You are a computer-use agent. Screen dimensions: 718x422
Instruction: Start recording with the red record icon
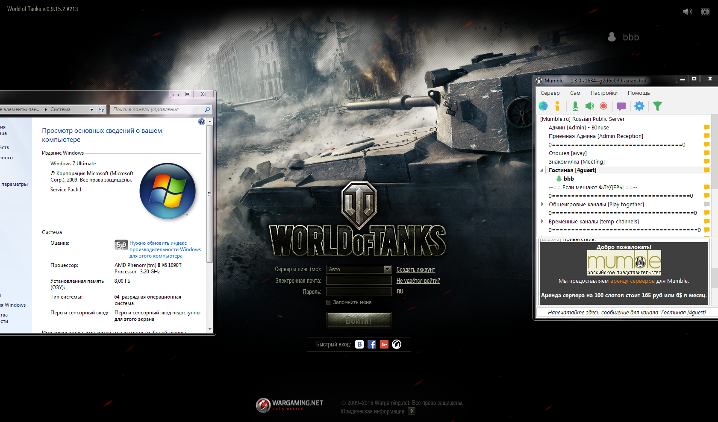tap(603, 106)
